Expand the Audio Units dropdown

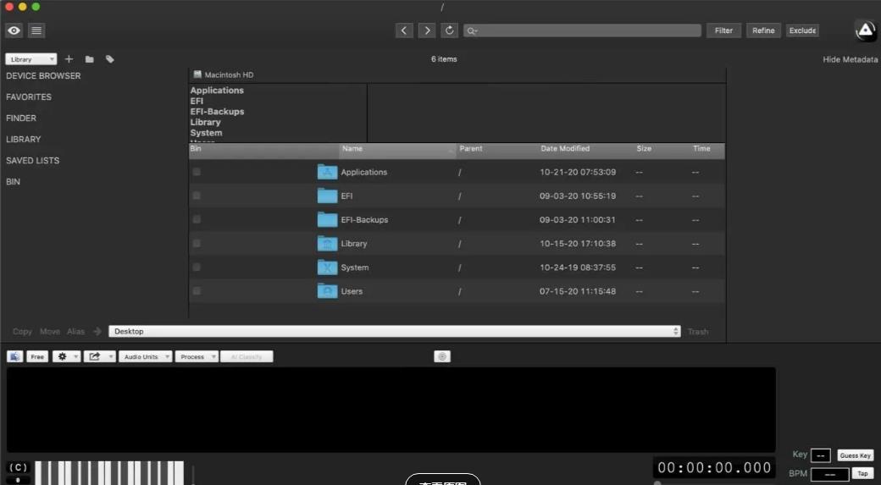[x=145, y=357]
